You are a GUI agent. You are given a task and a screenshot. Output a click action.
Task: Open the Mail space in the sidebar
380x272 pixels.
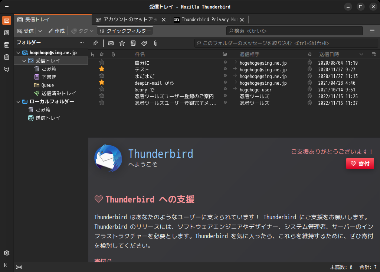pos(7,21)
